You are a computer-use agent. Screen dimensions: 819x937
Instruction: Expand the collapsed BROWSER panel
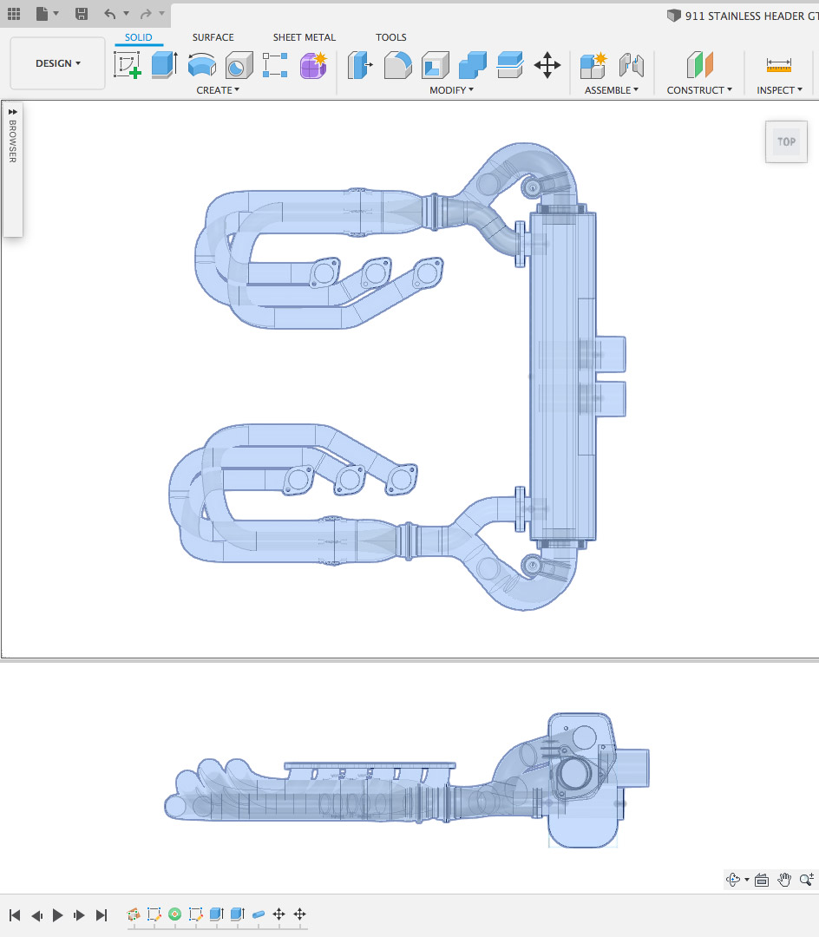(x=12, y=112)
